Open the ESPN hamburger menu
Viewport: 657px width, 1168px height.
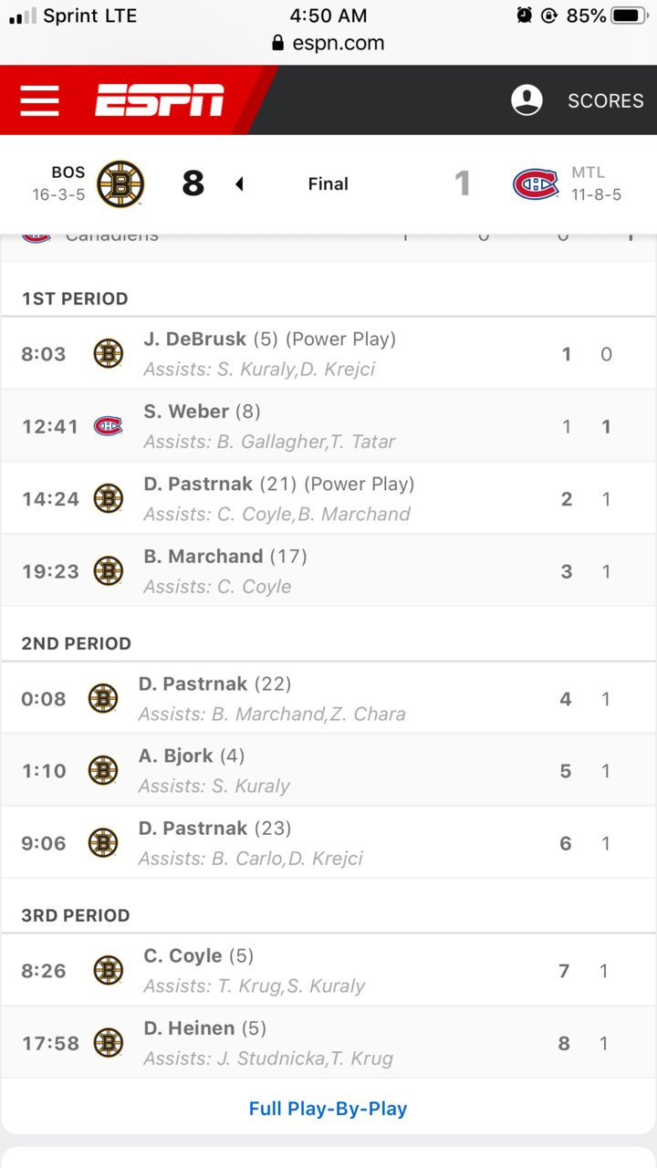pyautogui.click(x=39, y=100)
